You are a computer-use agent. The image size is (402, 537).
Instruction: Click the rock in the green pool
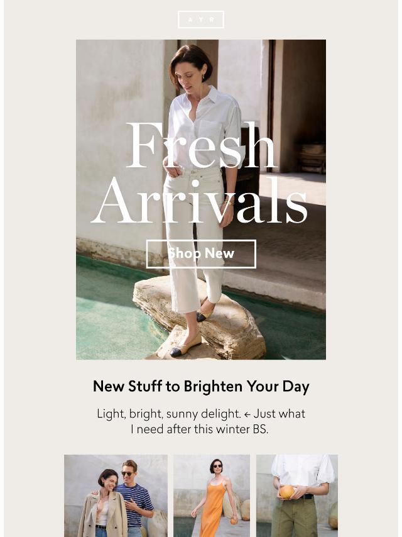pos(200,319)
